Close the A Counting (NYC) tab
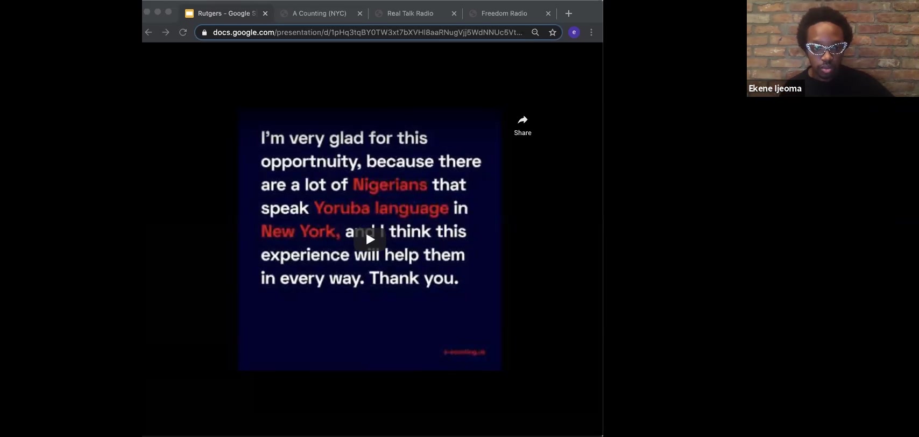This screenshot has height=437, width=919. pyautogui.click(x=360, y=13)
